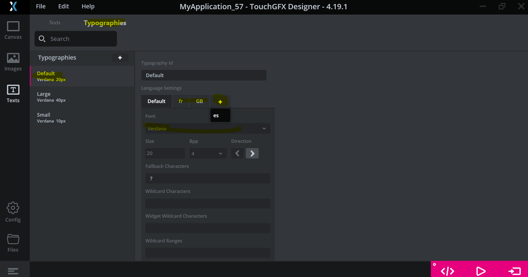Edit the Fallback Characters field
The image size is (528, 277).
point(208,178)
